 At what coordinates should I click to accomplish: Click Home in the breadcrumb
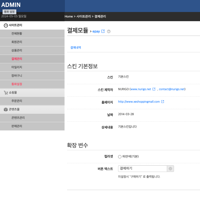(x=69, y=16)
